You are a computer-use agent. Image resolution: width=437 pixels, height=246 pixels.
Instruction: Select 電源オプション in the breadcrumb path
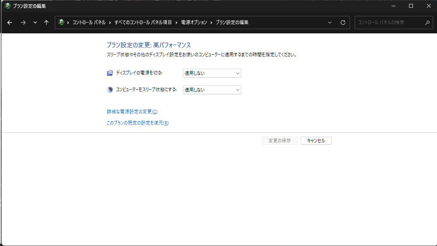(x=194, y=23)
